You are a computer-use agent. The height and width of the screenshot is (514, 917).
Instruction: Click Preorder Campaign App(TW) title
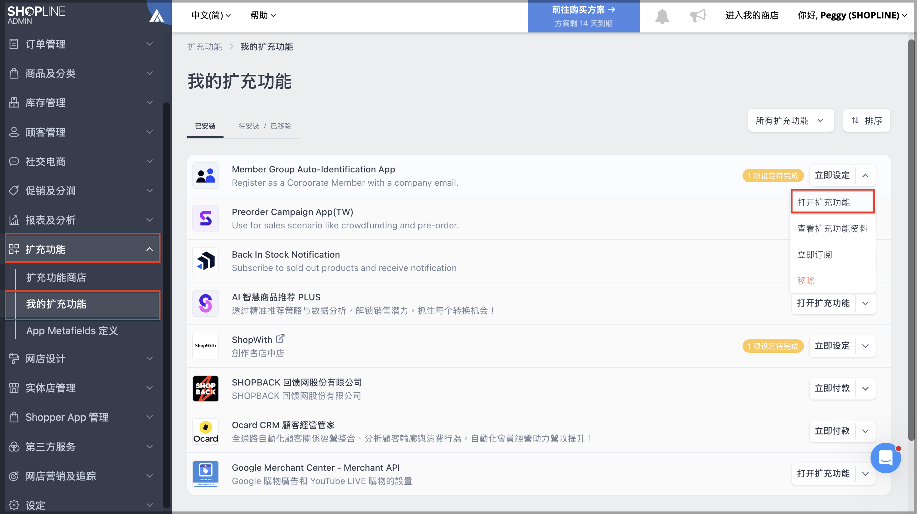point(292,212)
